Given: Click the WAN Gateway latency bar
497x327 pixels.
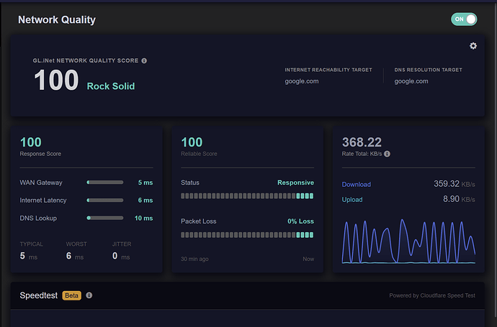Looking at the screenshot, I should [105, 183].
